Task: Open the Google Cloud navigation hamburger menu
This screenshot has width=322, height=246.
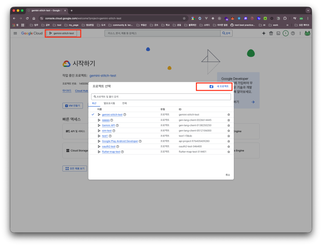Action: point(15,33)
